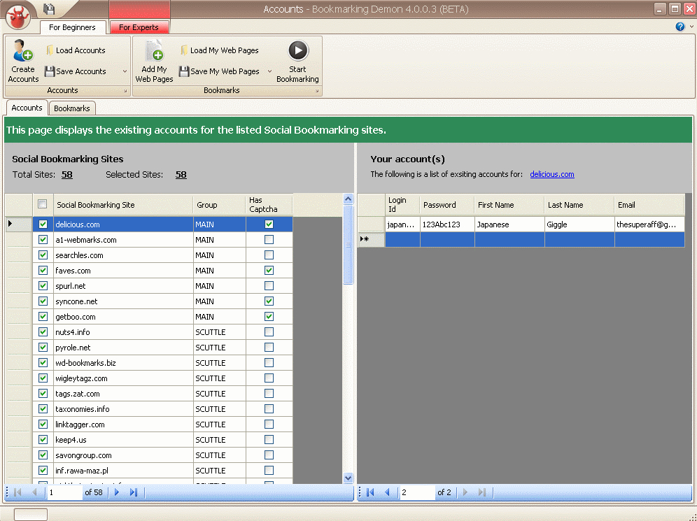Open the delicious.com hyperlink
Screen dimensions: 697x521
point(552,174)
